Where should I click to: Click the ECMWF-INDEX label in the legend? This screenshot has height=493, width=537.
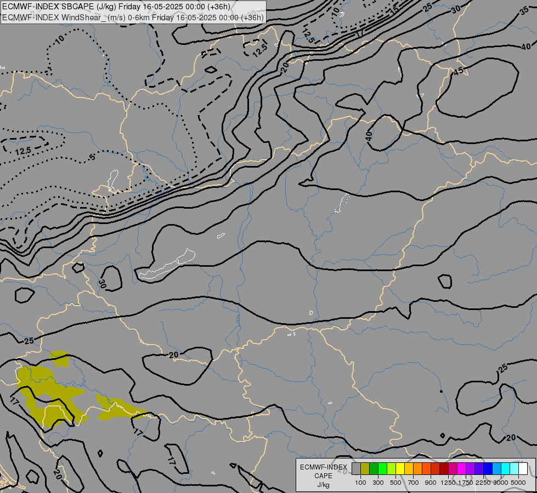pyautogui.click(x=323, y=467)
